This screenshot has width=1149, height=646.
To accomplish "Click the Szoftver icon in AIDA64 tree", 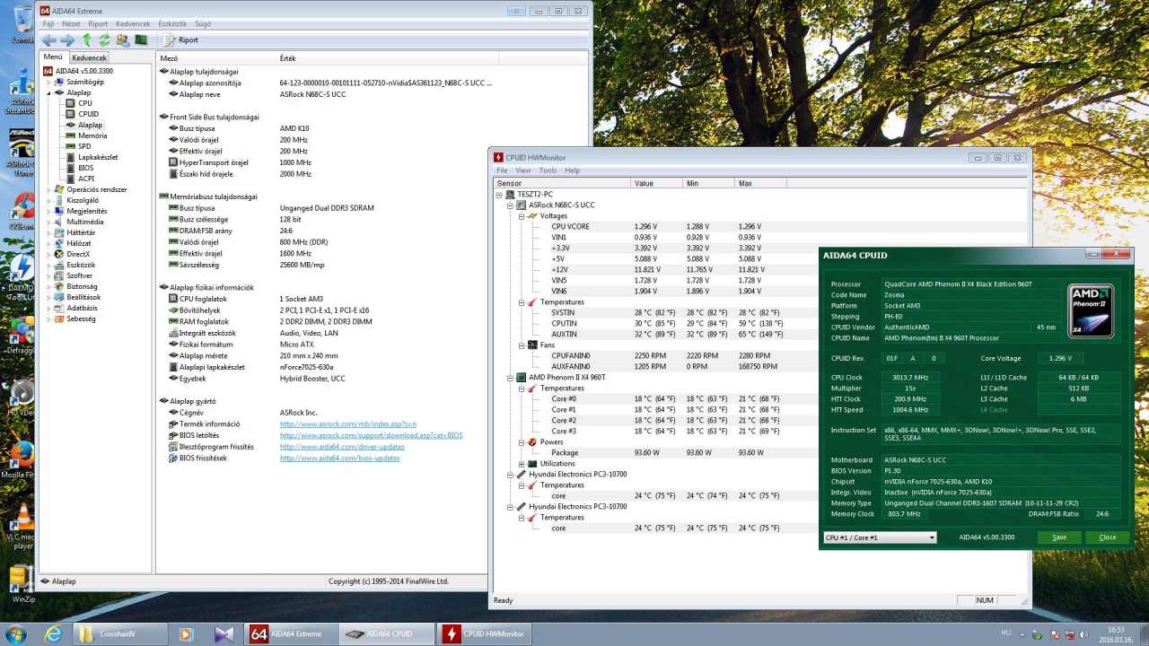I will click(59, 275).
